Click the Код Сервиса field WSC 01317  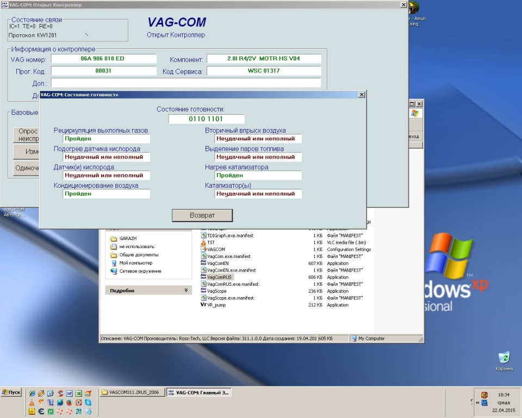point(264,71)
